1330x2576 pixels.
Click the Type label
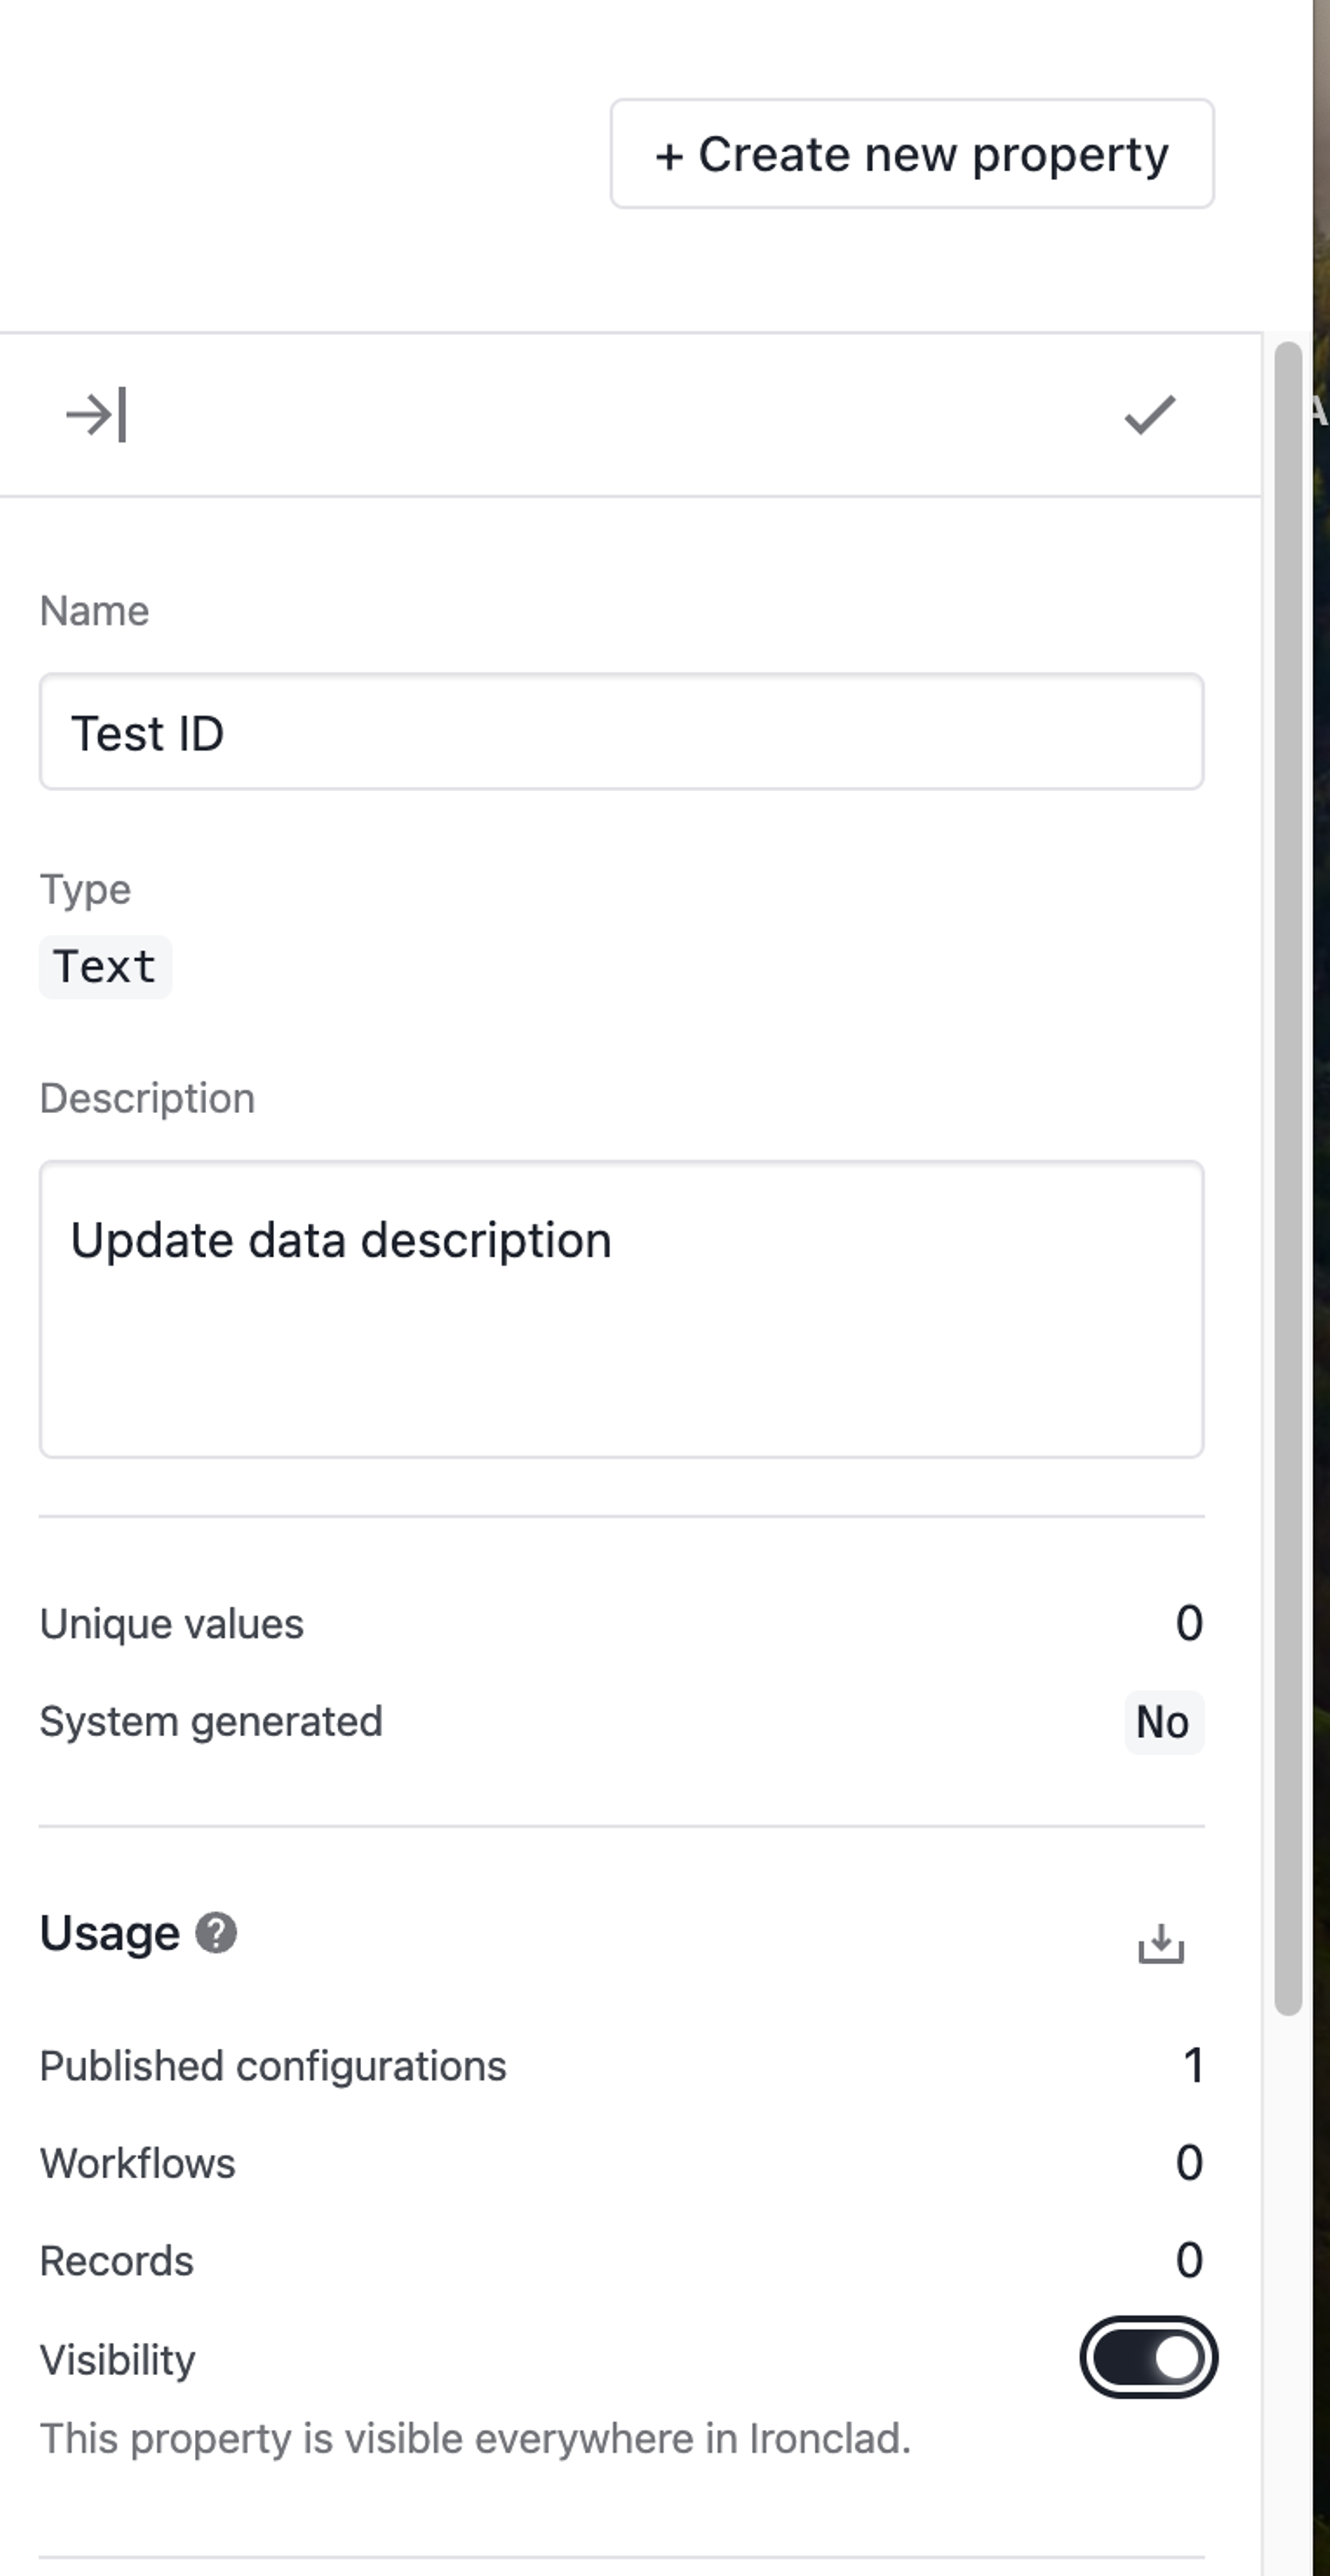pyautogui.click(x=86, y=889)
